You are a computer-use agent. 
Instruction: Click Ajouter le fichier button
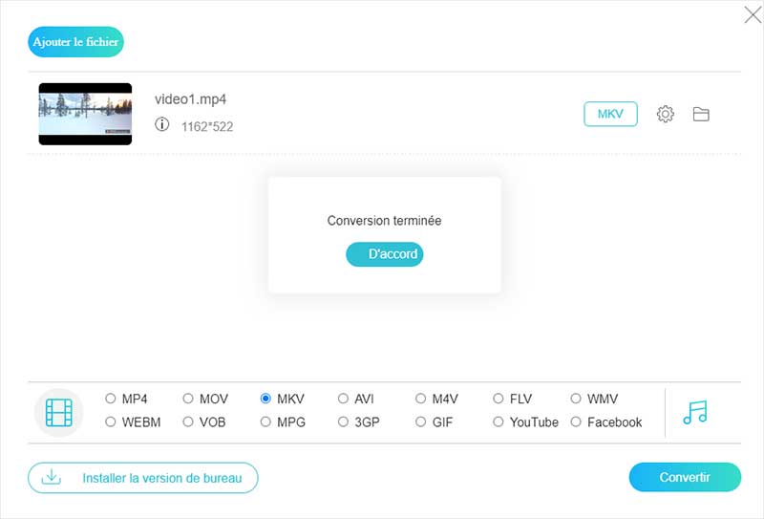[75, 42]
